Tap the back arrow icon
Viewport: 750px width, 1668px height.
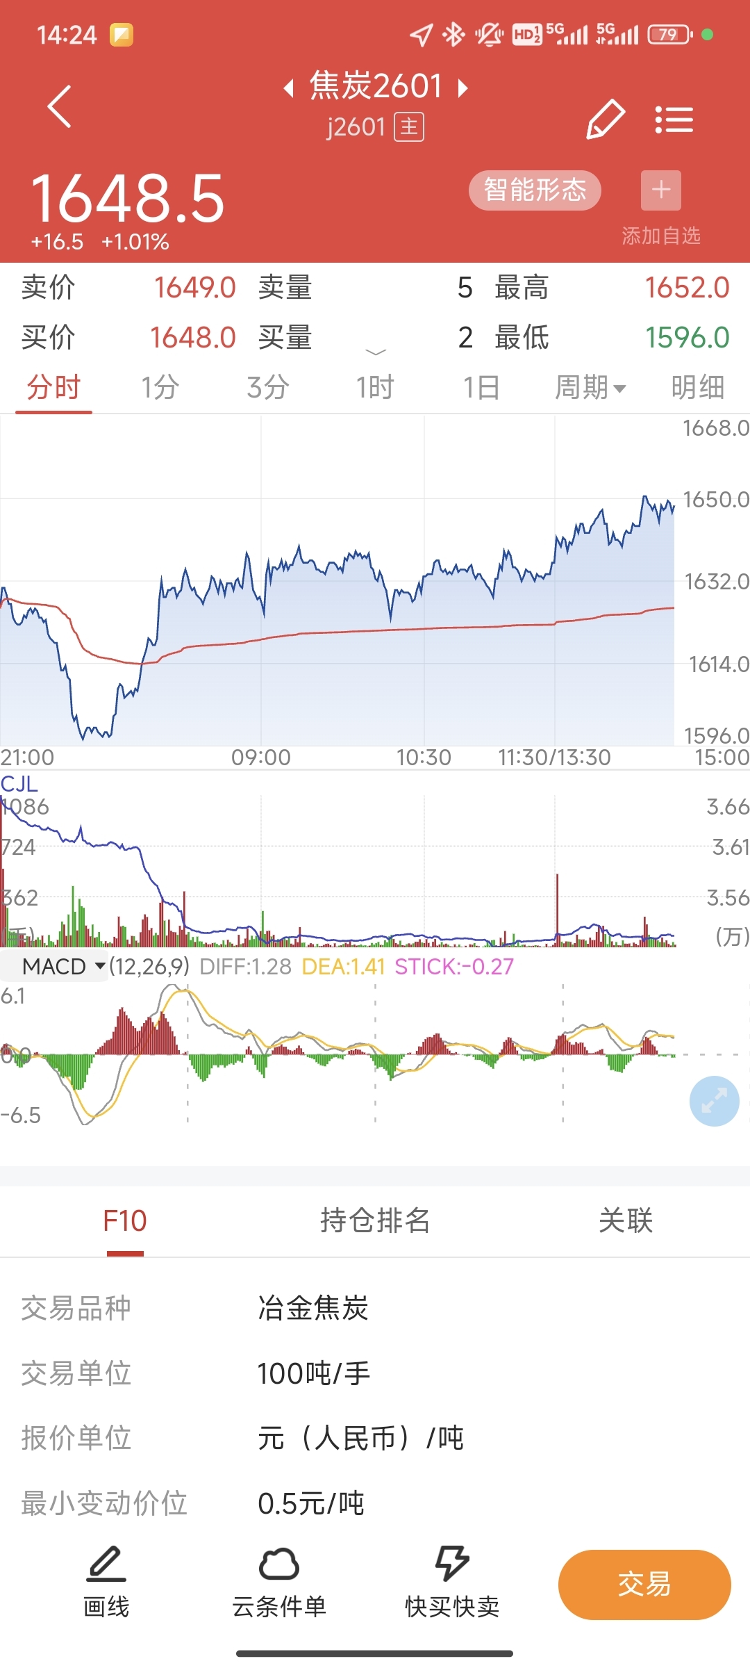tap(60, 106)
